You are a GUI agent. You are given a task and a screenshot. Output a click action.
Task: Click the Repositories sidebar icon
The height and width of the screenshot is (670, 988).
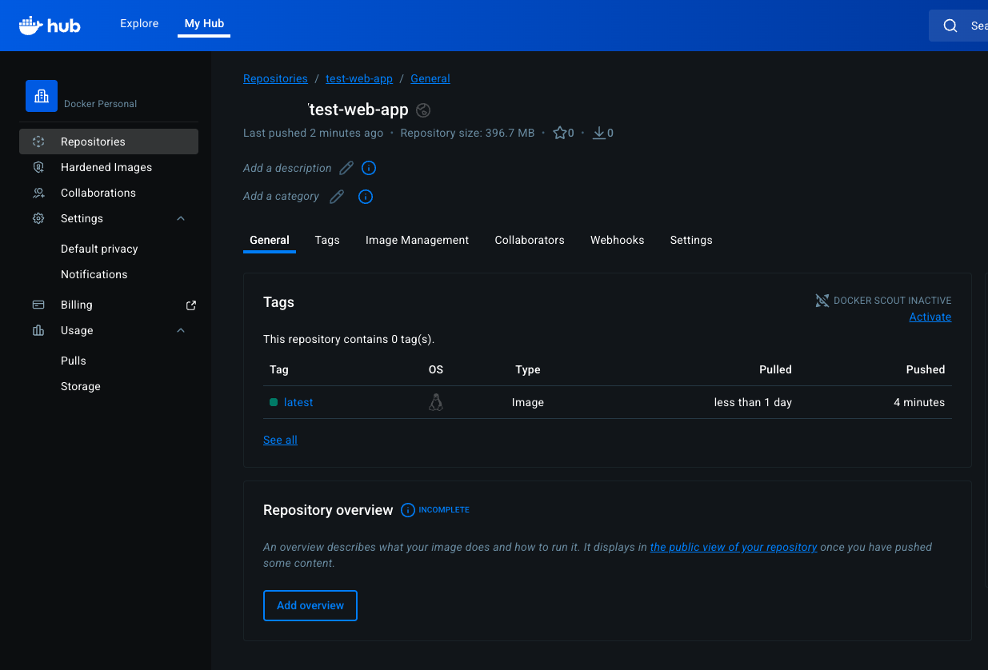[x=38, y=142]
